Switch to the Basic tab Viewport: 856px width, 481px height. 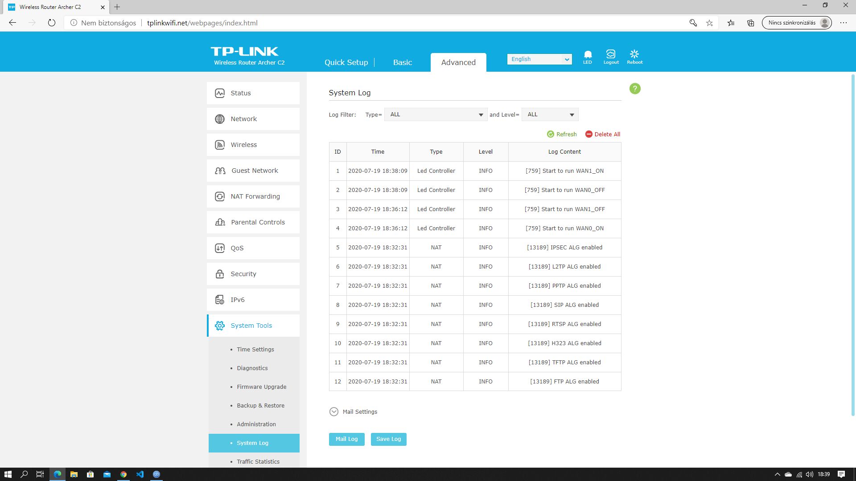point(402,62)
